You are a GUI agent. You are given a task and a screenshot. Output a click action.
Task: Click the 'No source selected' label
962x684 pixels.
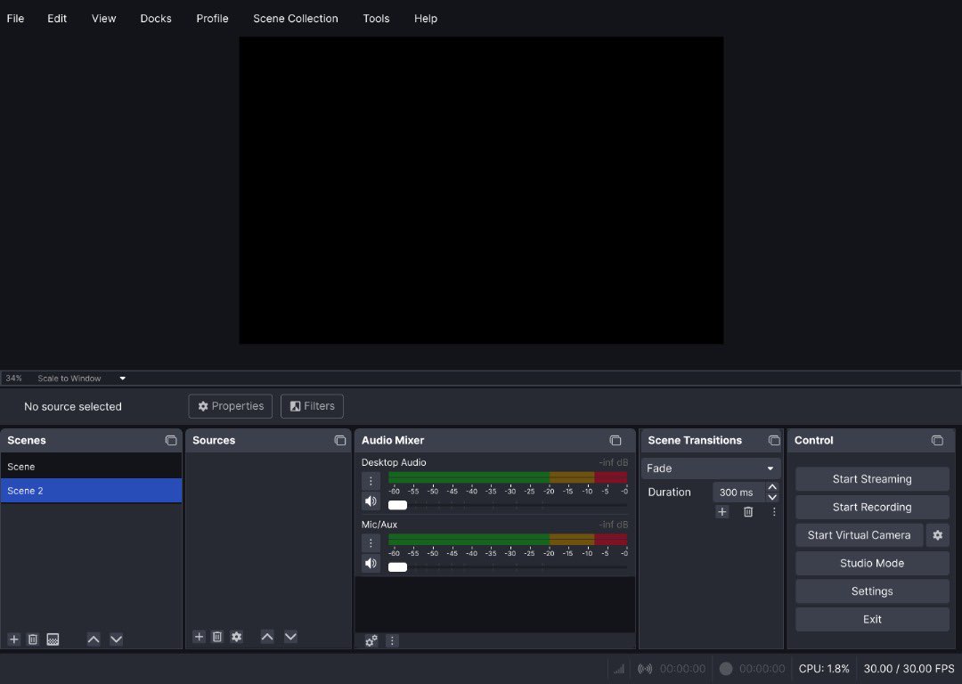tap(73, 407)
